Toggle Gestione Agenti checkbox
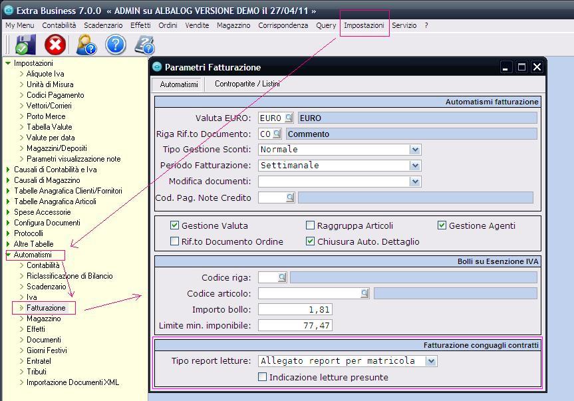The width and height of the screenshot is (574, 401). click(x=442, y=225)
